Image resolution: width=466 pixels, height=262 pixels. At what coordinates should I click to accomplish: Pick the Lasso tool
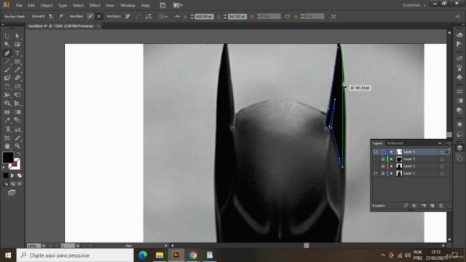coord(17,44)
